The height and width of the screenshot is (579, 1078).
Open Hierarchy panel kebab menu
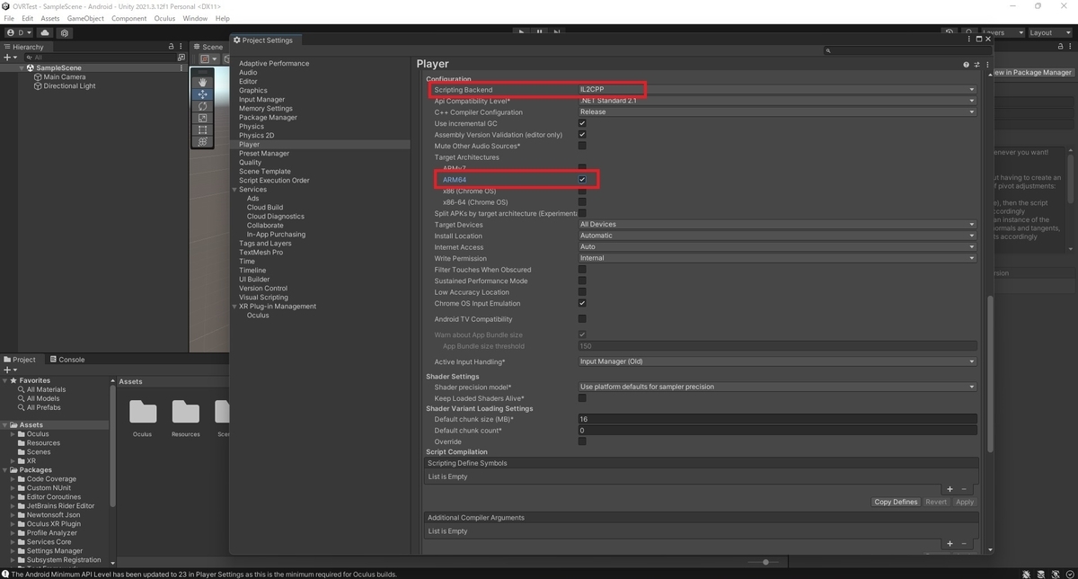point(181,47)
